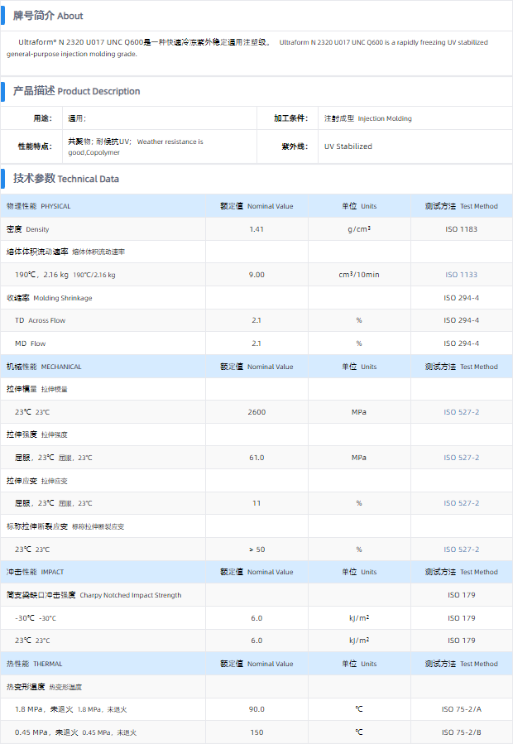
Task: Click the 技术参数 Technical Data heading
Action: click(66, 179)
